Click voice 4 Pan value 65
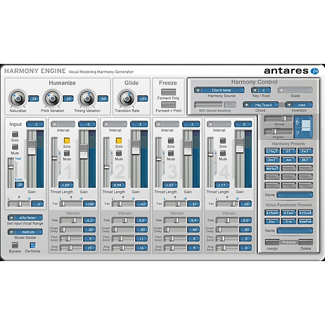 tap(246, 204)
